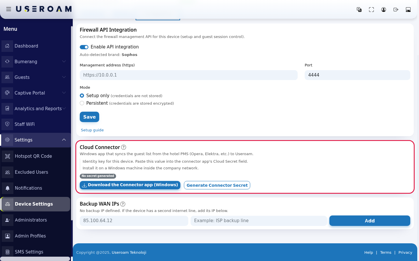419x261 pixels.
Task: Click the Save button
Action: pyautogui.click(x=89, y=117)
